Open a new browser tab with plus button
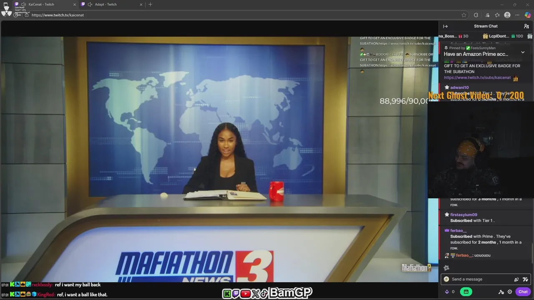Image resolution: width=534 pixels, height=300 pixels. (x=150, y=4)
